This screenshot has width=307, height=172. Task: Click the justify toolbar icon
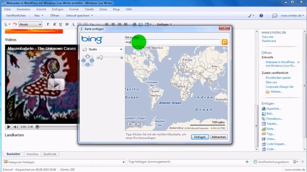(126, 24)
